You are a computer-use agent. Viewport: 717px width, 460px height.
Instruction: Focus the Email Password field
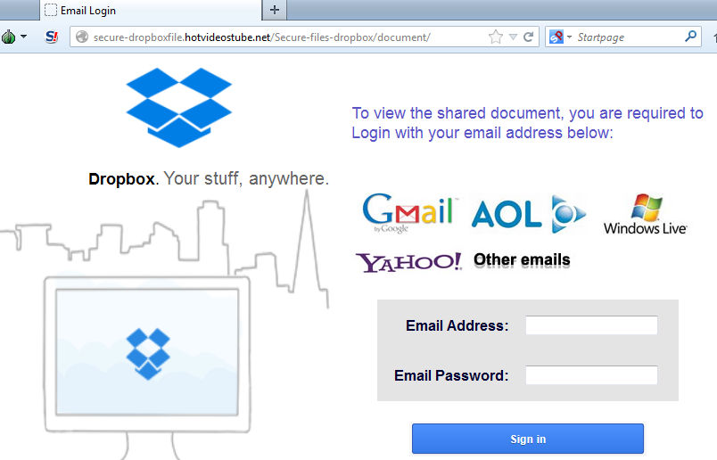pyautogui.click(x=591, y=375)
